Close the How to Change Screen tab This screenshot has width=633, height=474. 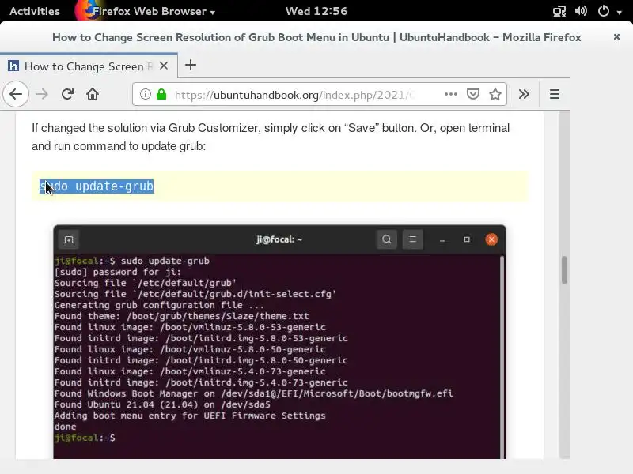coord(164,66)
